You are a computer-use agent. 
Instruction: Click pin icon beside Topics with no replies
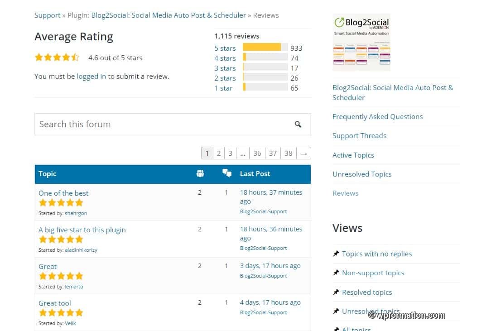(x=336, y=254)
